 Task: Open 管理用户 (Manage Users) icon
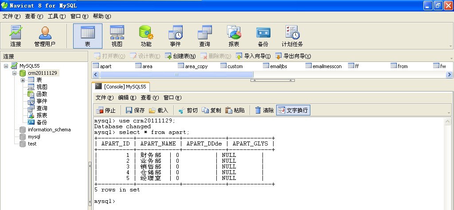point(45,36)
